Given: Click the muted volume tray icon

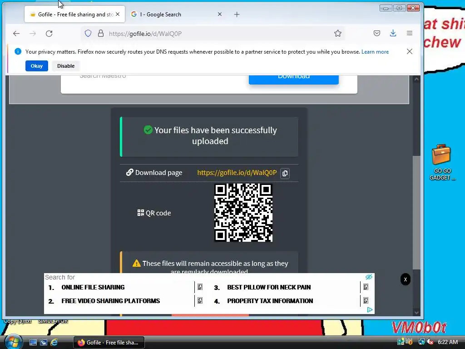Looking at the screenshot, I should pos(430,342).
